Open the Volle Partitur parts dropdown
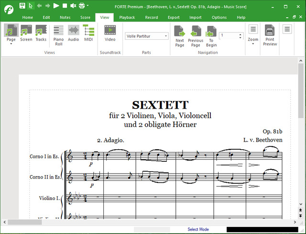This screenshot has width=306, height=234. 165,36
